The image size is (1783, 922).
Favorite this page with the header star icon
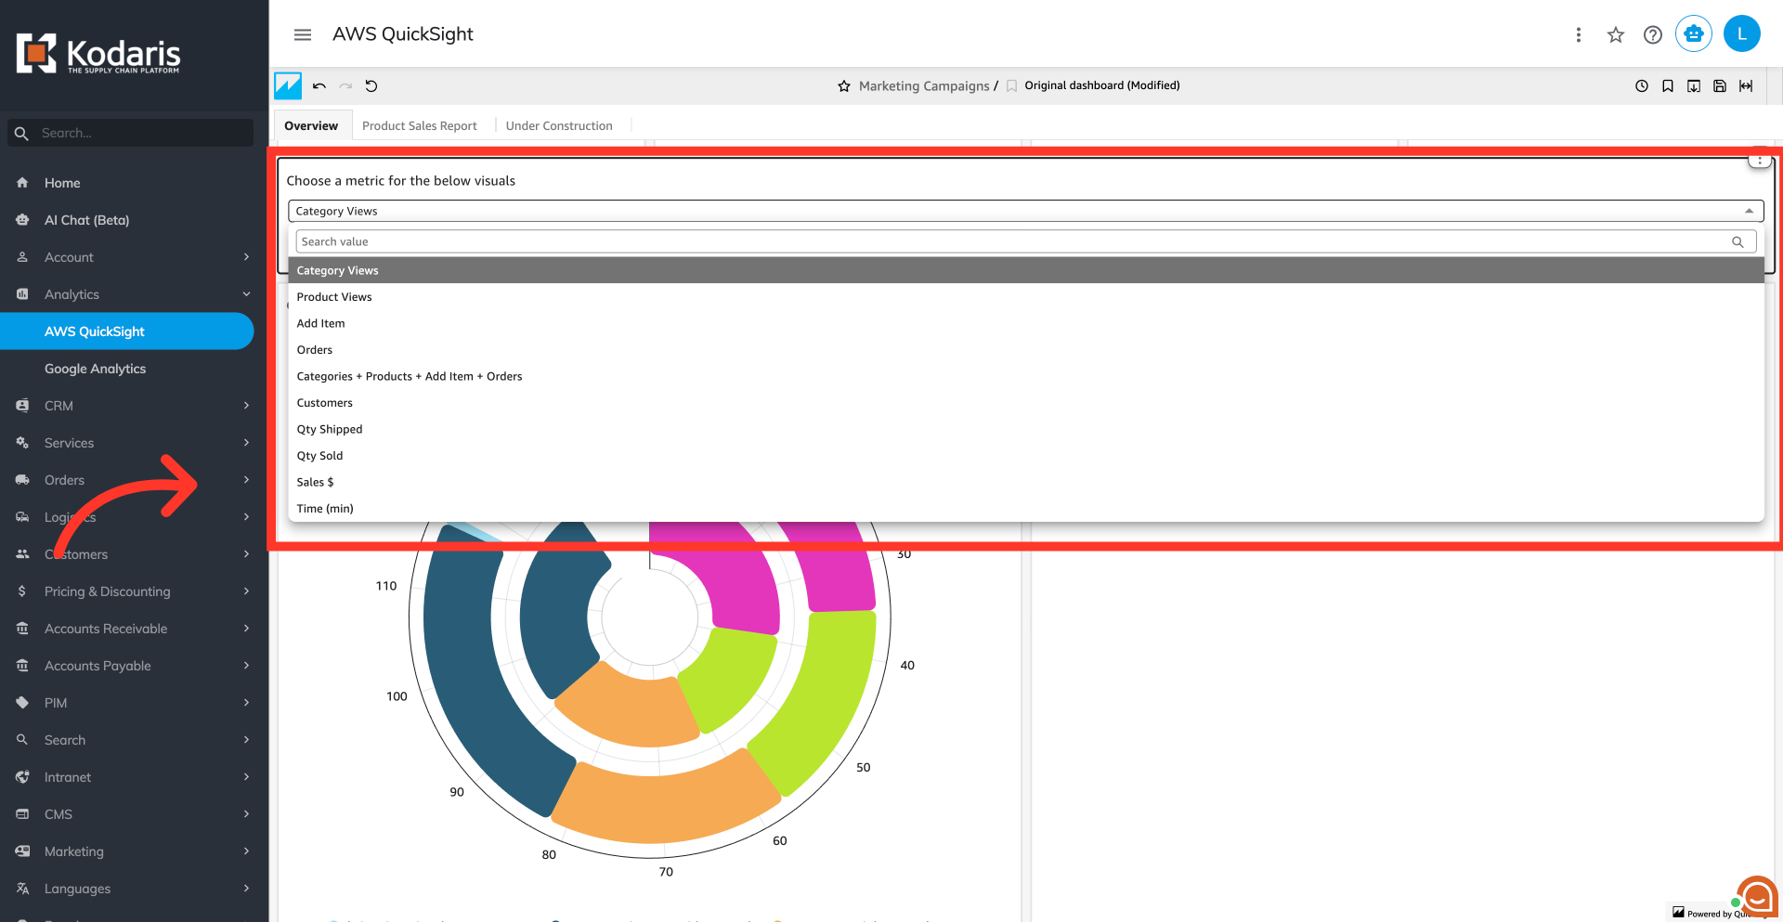[1616, 34]
